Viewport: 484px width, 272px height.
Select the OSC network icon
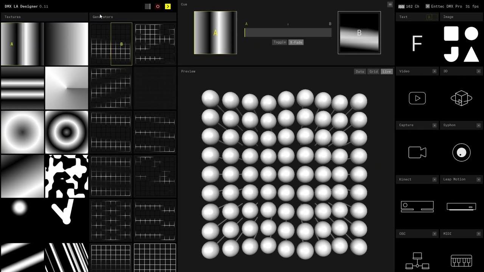pyautogui.click(x=417, y=261)
